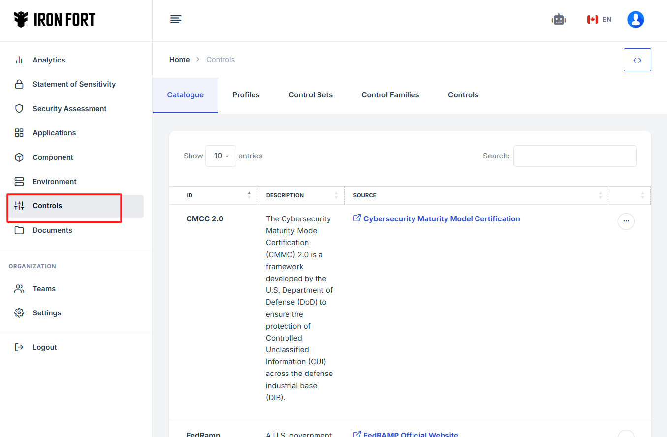
Task: Go to Component in sidebar
Action: tap(53, 157)
